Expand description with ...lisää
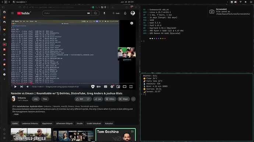 point(15,114)
